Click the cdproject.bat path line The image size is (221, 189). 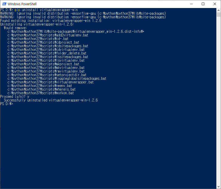(43, 42)
